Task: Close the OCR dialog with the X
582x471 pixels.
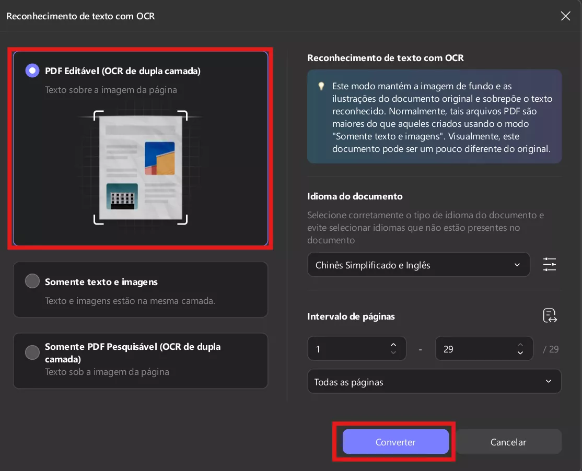Action: click(x=565, y=16)
